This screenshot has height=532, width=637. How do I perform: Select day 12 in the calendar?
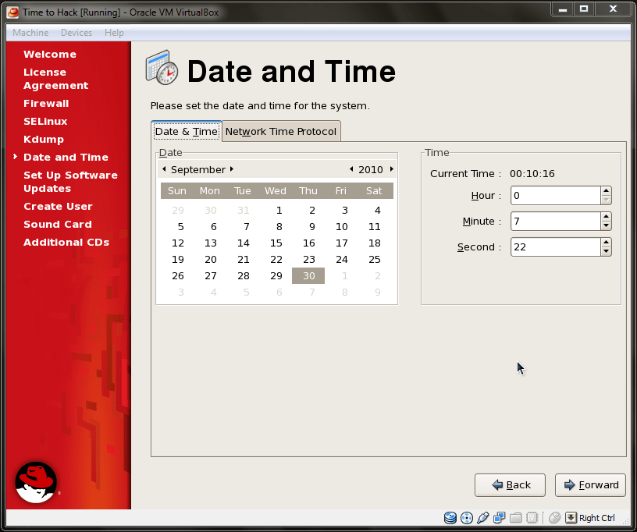click(177, 243)
